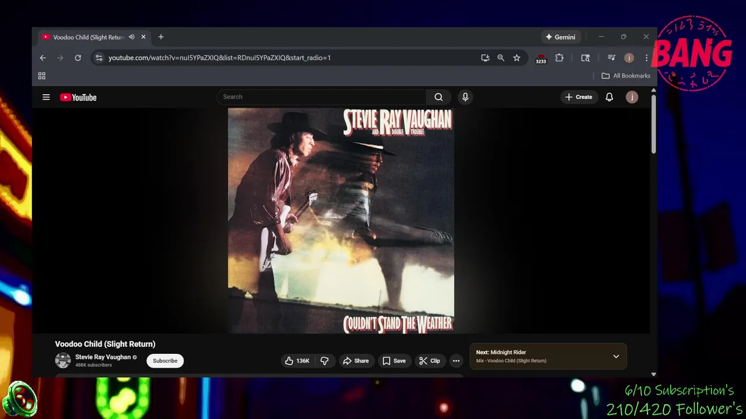746x419 pixels.
Task: Open Stevie Ray Vaughan channel avatar
Action: (63, 361)
